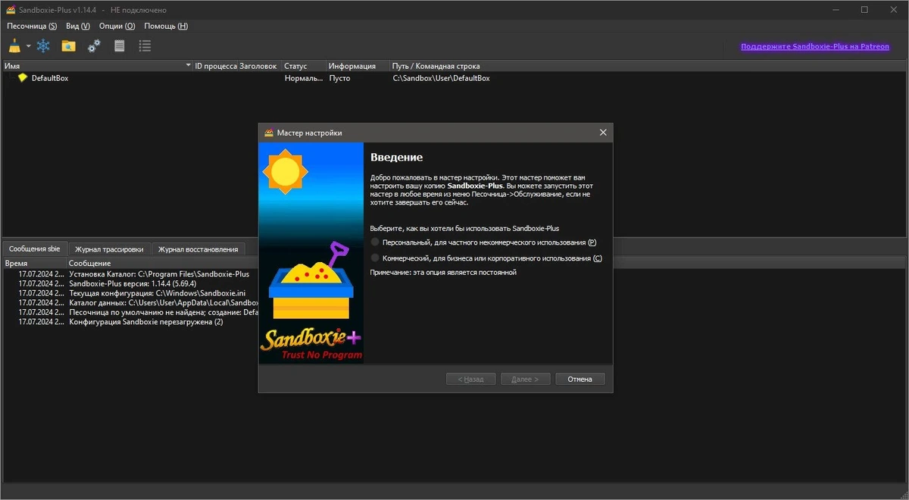Sort by the ID процесса column header

tap(217, 66)
